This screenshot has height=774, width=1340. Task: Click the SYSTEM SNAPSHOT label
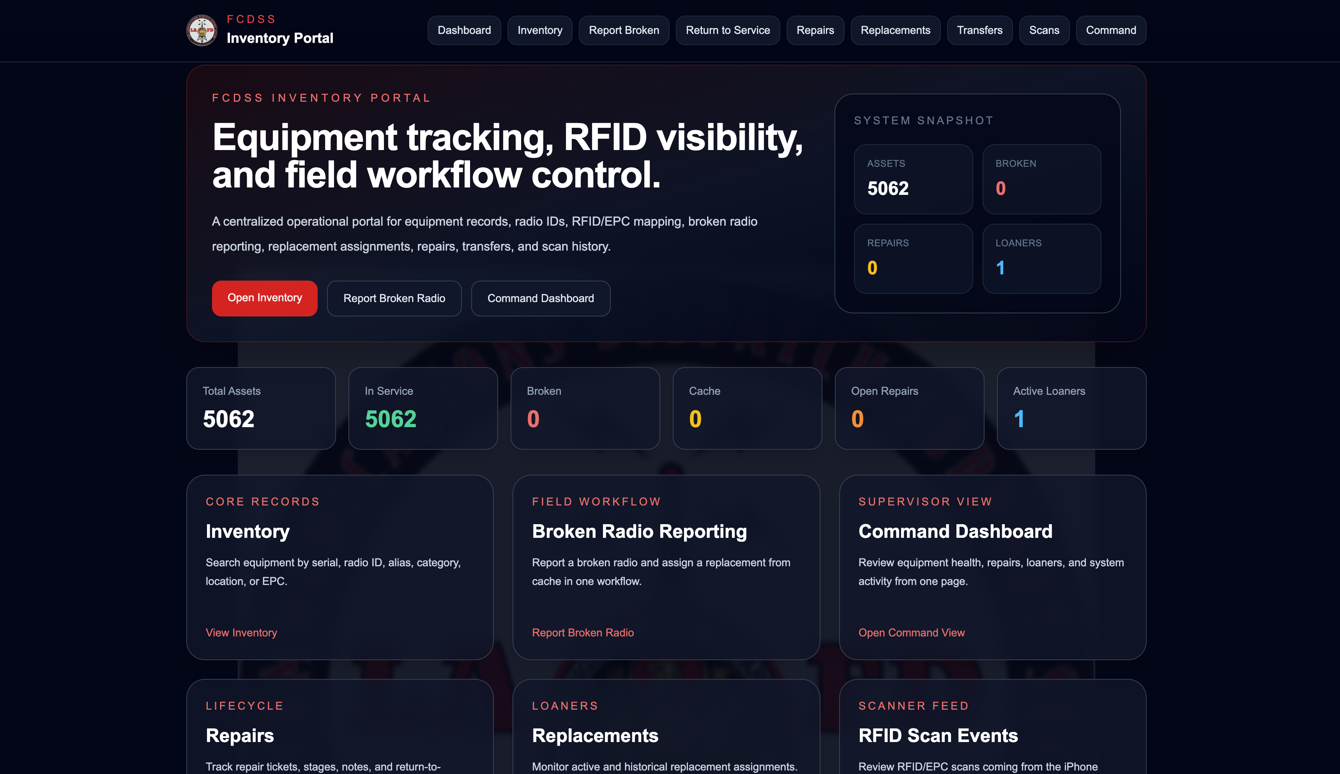[923, 121]
